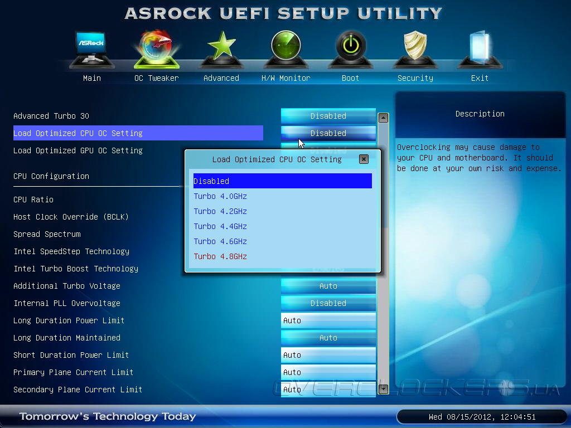Viewport: 571px width, 428px height.
Task: Open the Main monitor icon
Action: tap(92, 50)
